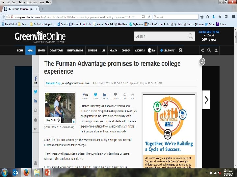Open a new browser tab

(x=42, y=9)
